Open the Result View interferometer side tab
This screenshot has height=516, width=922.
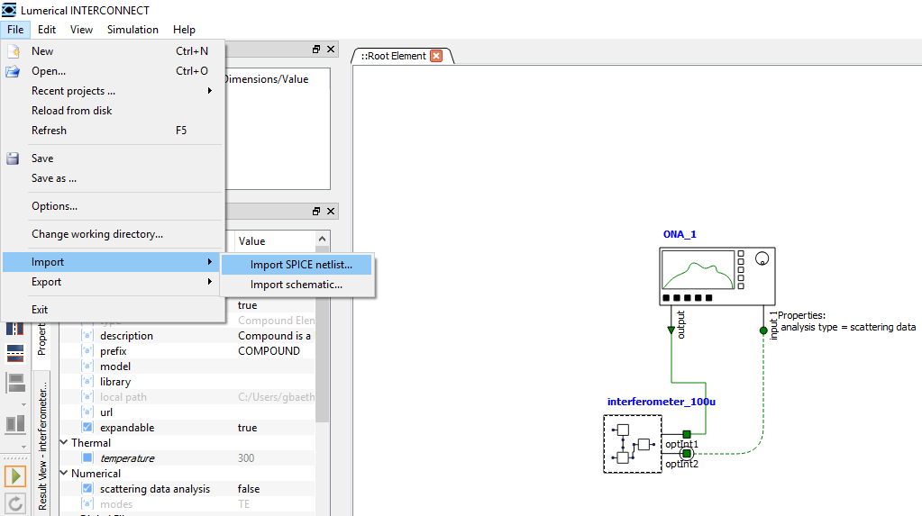tap(41, 446)
